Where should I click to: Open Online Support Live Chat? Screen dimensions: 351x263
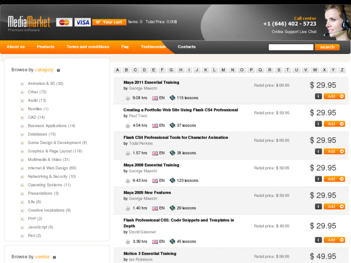(x=294, y=32)
